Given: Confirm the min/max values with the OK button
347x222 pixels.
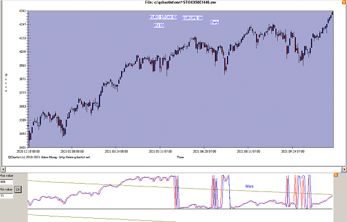Looking at the screenshot, I should 18,189.
